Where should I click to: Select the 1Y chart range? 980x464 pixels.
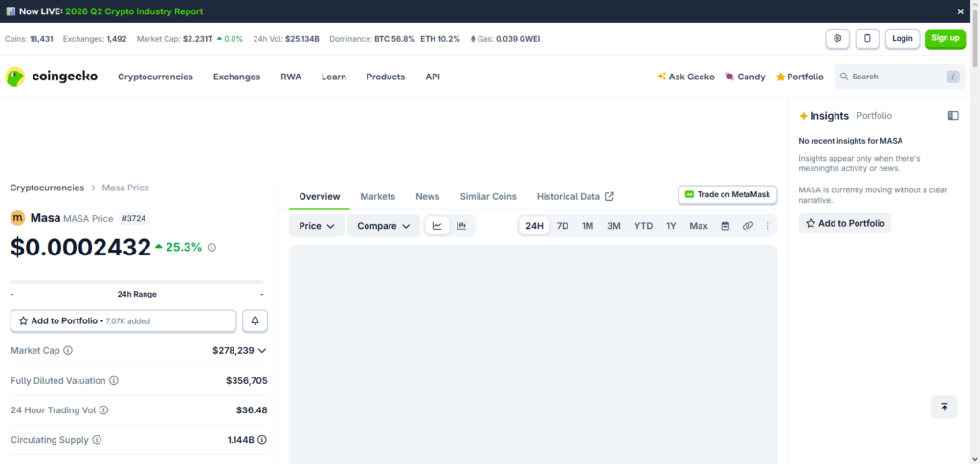[671, 226]
